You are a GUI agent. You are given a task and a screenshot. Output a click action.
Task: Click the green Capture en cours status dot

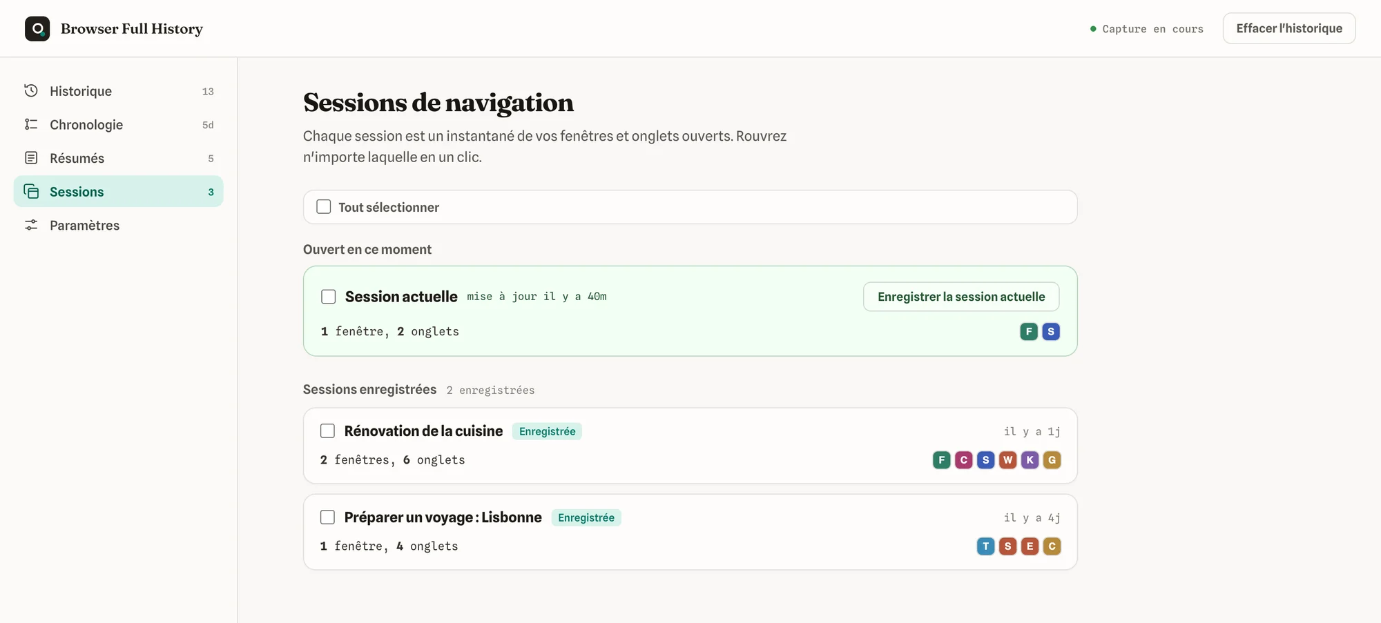pyautogui.click(x=1093, y=29)
